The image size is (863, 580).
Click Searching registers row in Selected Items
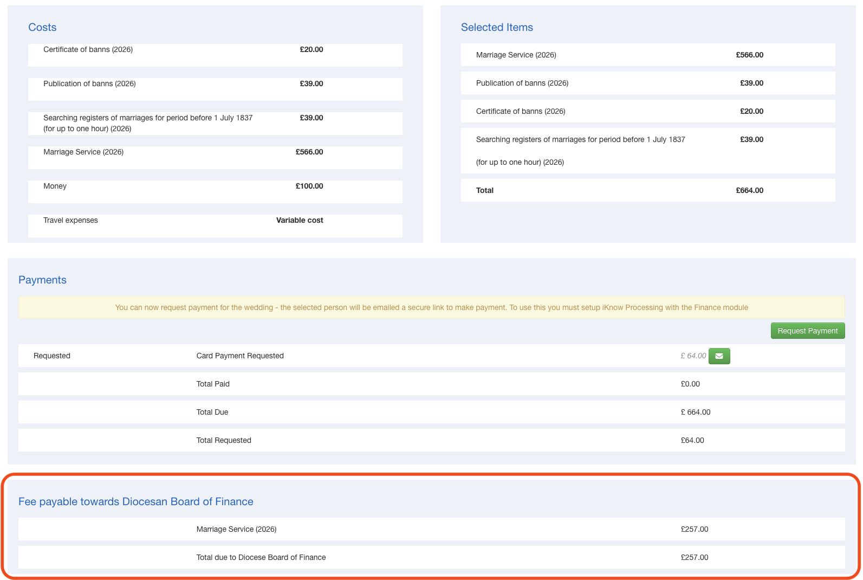pyautogui.click(x=647, y=151)
